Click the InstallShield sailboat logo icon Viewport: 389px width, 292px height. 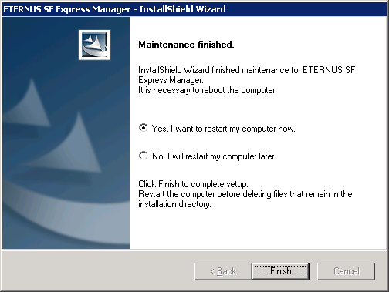click(94, 45)
